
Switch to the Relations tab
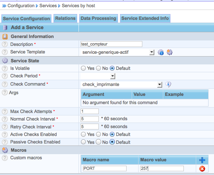click(65, 18)
